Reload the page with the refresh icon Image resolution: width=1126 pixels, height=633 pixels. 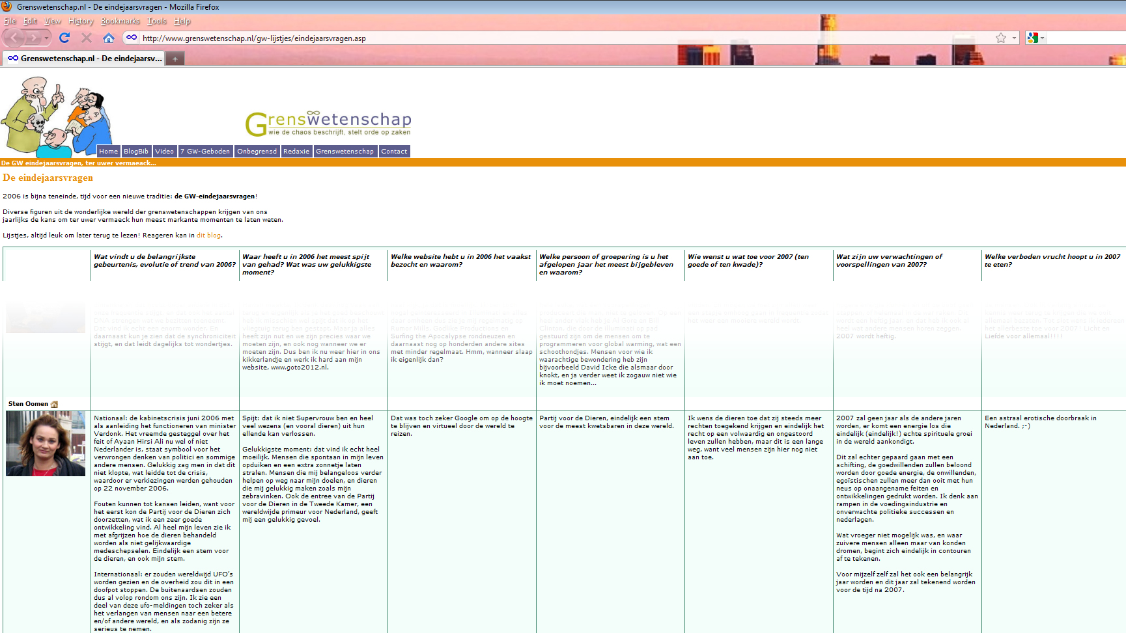click(64, 38)
